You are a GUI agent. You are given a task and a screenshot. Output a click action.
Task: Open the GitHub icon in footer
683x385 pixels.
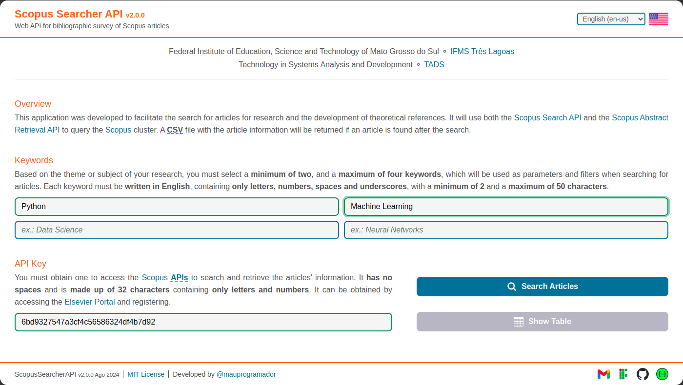click(x=643, y=374)
